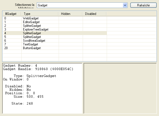Click the Disabled column header
The height and width of the screenshot is (116, 159).
94,14
